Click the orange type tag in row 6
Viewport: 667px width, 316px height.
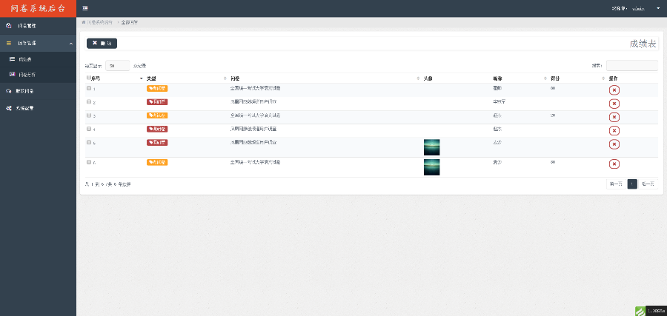157,162
